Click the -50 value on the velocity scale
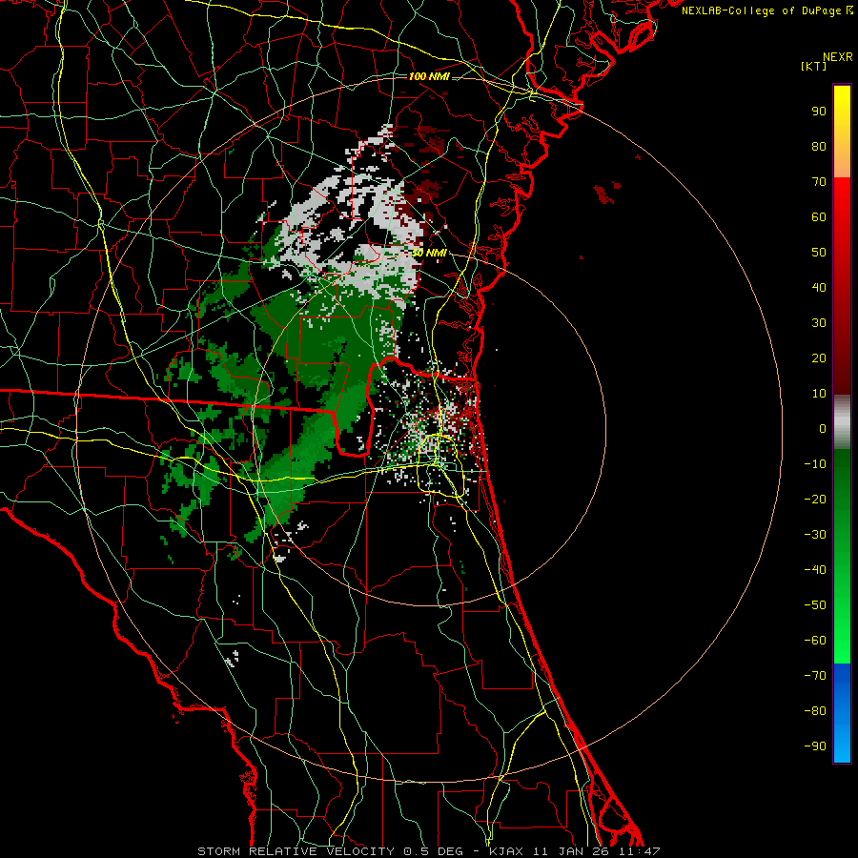 (815, 605)
